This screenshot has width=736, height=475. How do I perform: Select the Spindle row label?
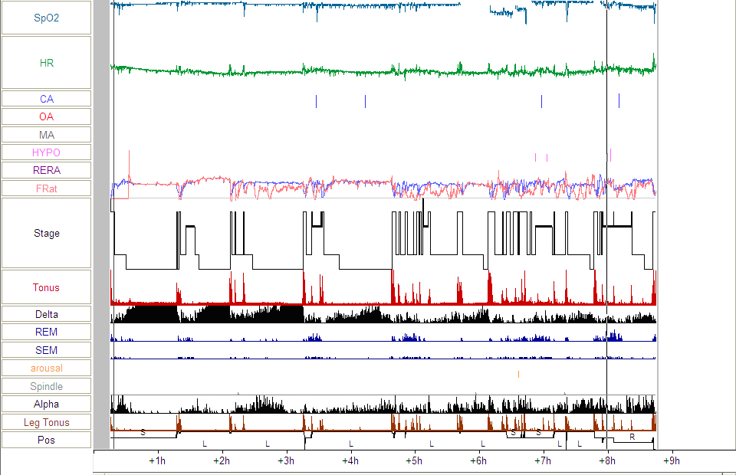tap(46, 386)
